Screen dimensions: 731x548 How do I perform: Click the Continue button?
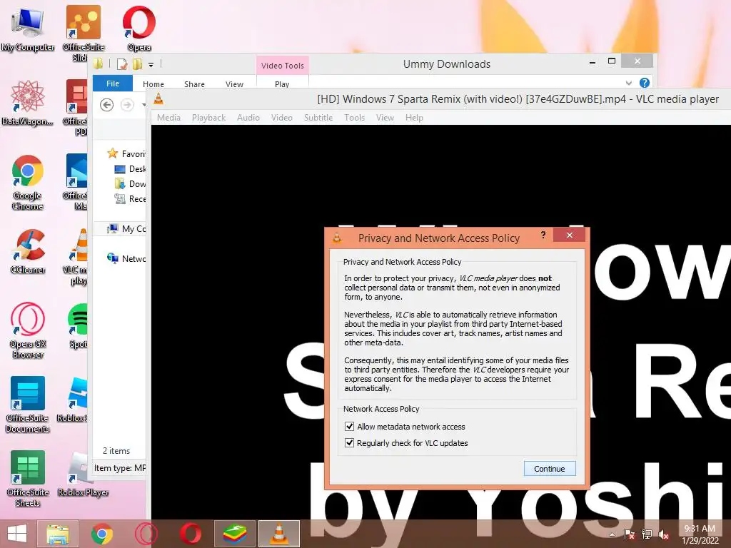coord(550,469)
